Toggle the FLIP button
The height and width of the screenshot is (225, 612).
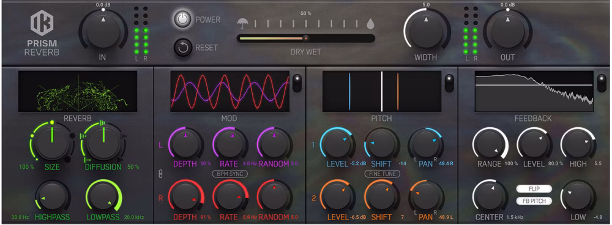(x=534, y=189)
